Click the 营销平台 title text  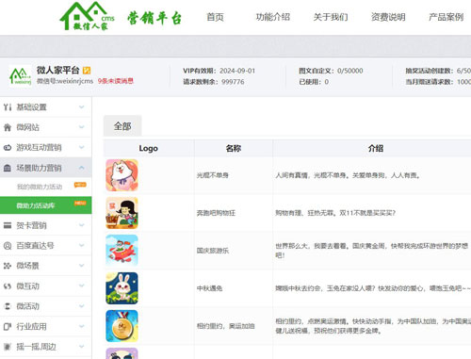(x=154, y=18)
